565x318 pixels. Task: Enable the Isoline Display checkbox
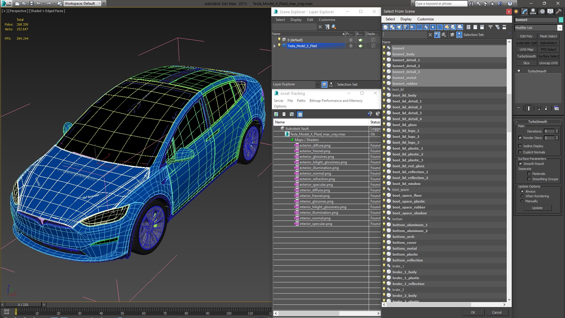tap(520, 146)
